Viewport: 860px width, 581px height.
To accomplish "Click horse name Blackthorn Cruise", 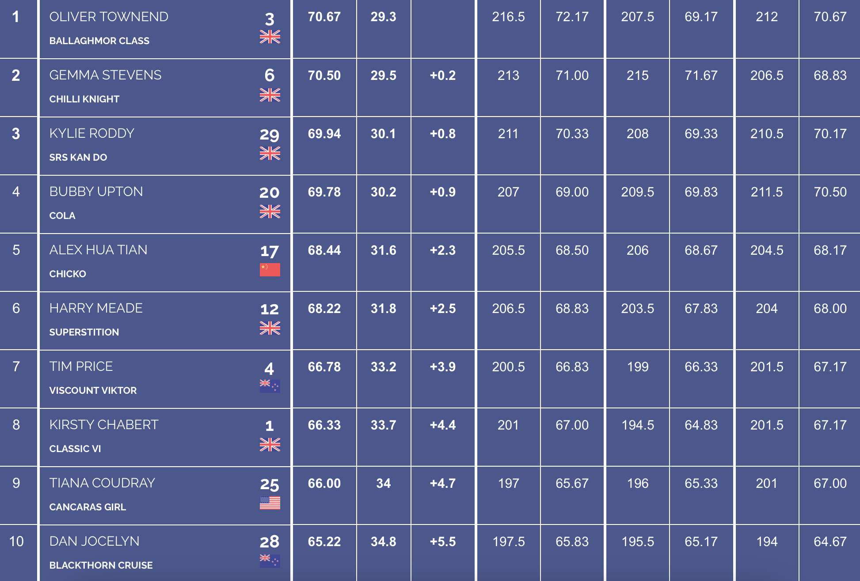I will [101, 565].
